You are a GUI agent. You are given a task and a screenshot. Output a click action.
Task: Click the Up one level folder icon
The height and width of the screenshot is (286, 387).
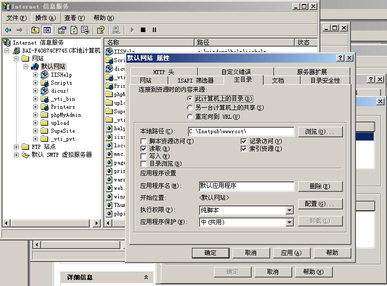[35, 30]
